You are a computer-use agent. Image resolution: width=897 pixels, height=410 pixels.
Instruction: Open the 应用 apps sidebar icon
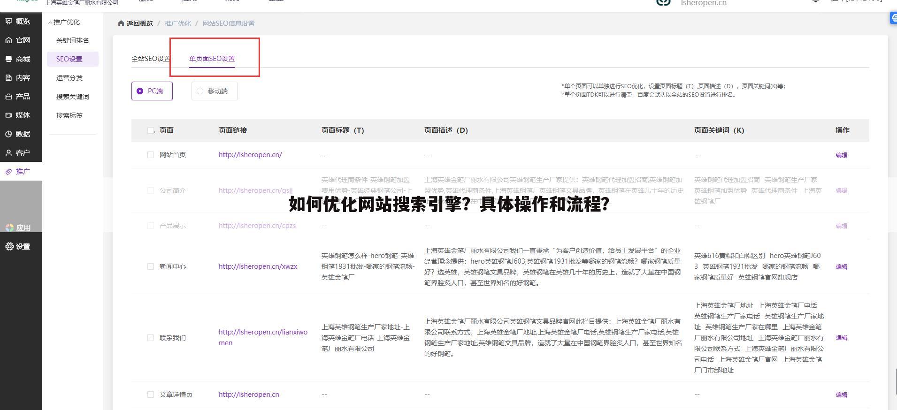[x=9, y=228]
